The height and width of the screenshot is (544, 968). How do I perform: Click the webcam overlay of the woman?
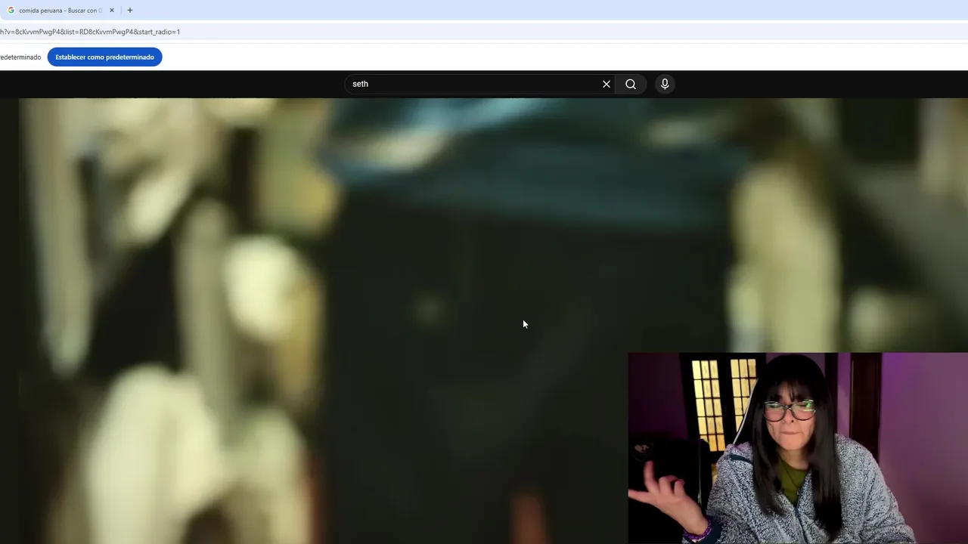798,448
